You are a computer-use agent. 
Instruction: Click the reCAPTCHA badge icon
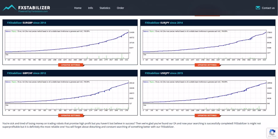click(x=272, y=133)
